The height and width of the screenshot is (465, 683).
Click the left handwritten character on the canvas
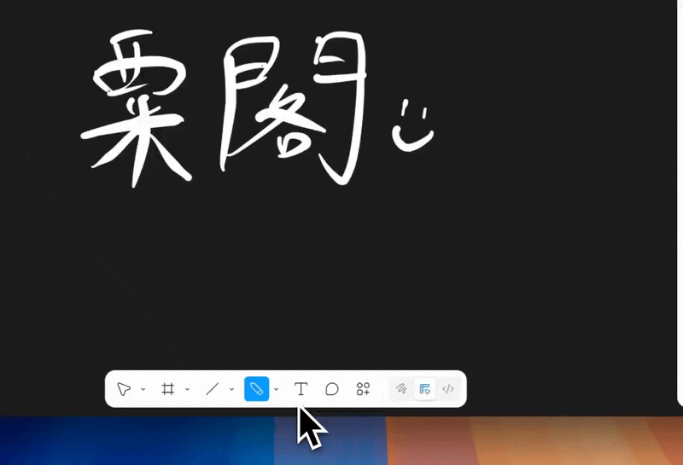135,107
